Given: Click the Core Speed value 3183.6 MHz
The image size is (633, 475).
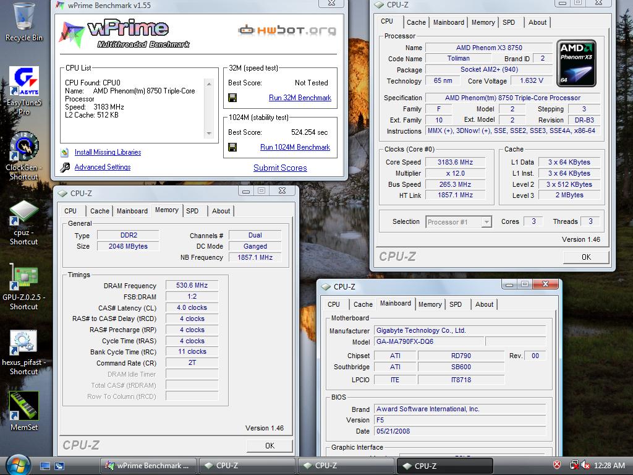Looking at the screenshot, I should tap(455, 163).
